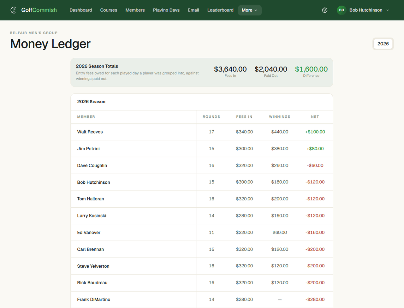
Task: Click the $3,640.00 Fees In total
Action: 230,69
